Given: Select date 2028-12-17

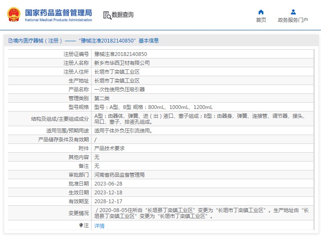Looking at the screenshot, I should tap(108, 201).
